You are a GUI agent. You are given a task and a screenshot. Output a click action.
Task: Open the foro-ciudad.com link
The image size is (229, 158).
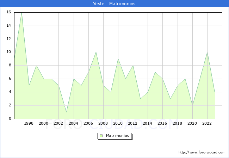click(202, 152)
